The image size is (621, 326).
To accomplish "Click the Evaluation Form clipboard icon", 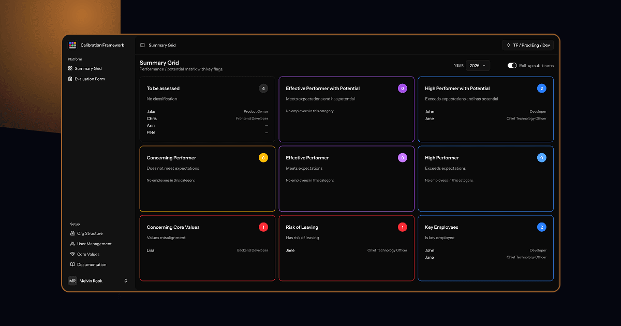I will pyautogui.click(x=71, y=79).
